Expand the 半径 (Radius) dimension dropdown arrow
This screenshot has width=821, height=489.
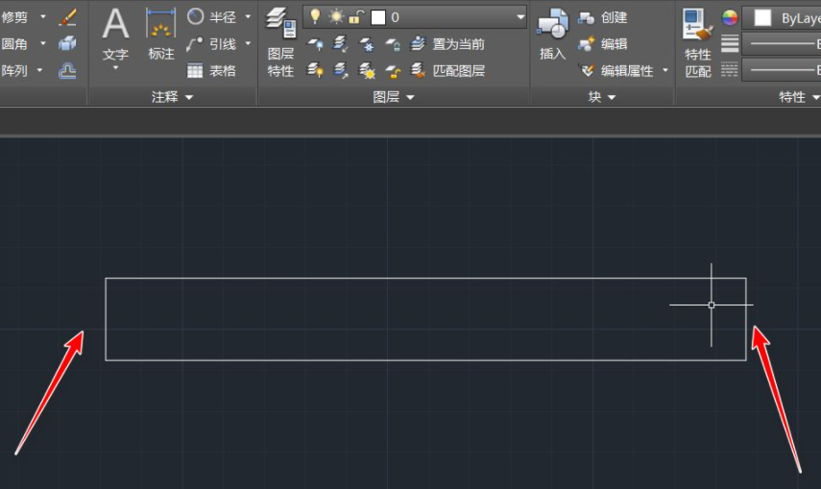(248, 17)
